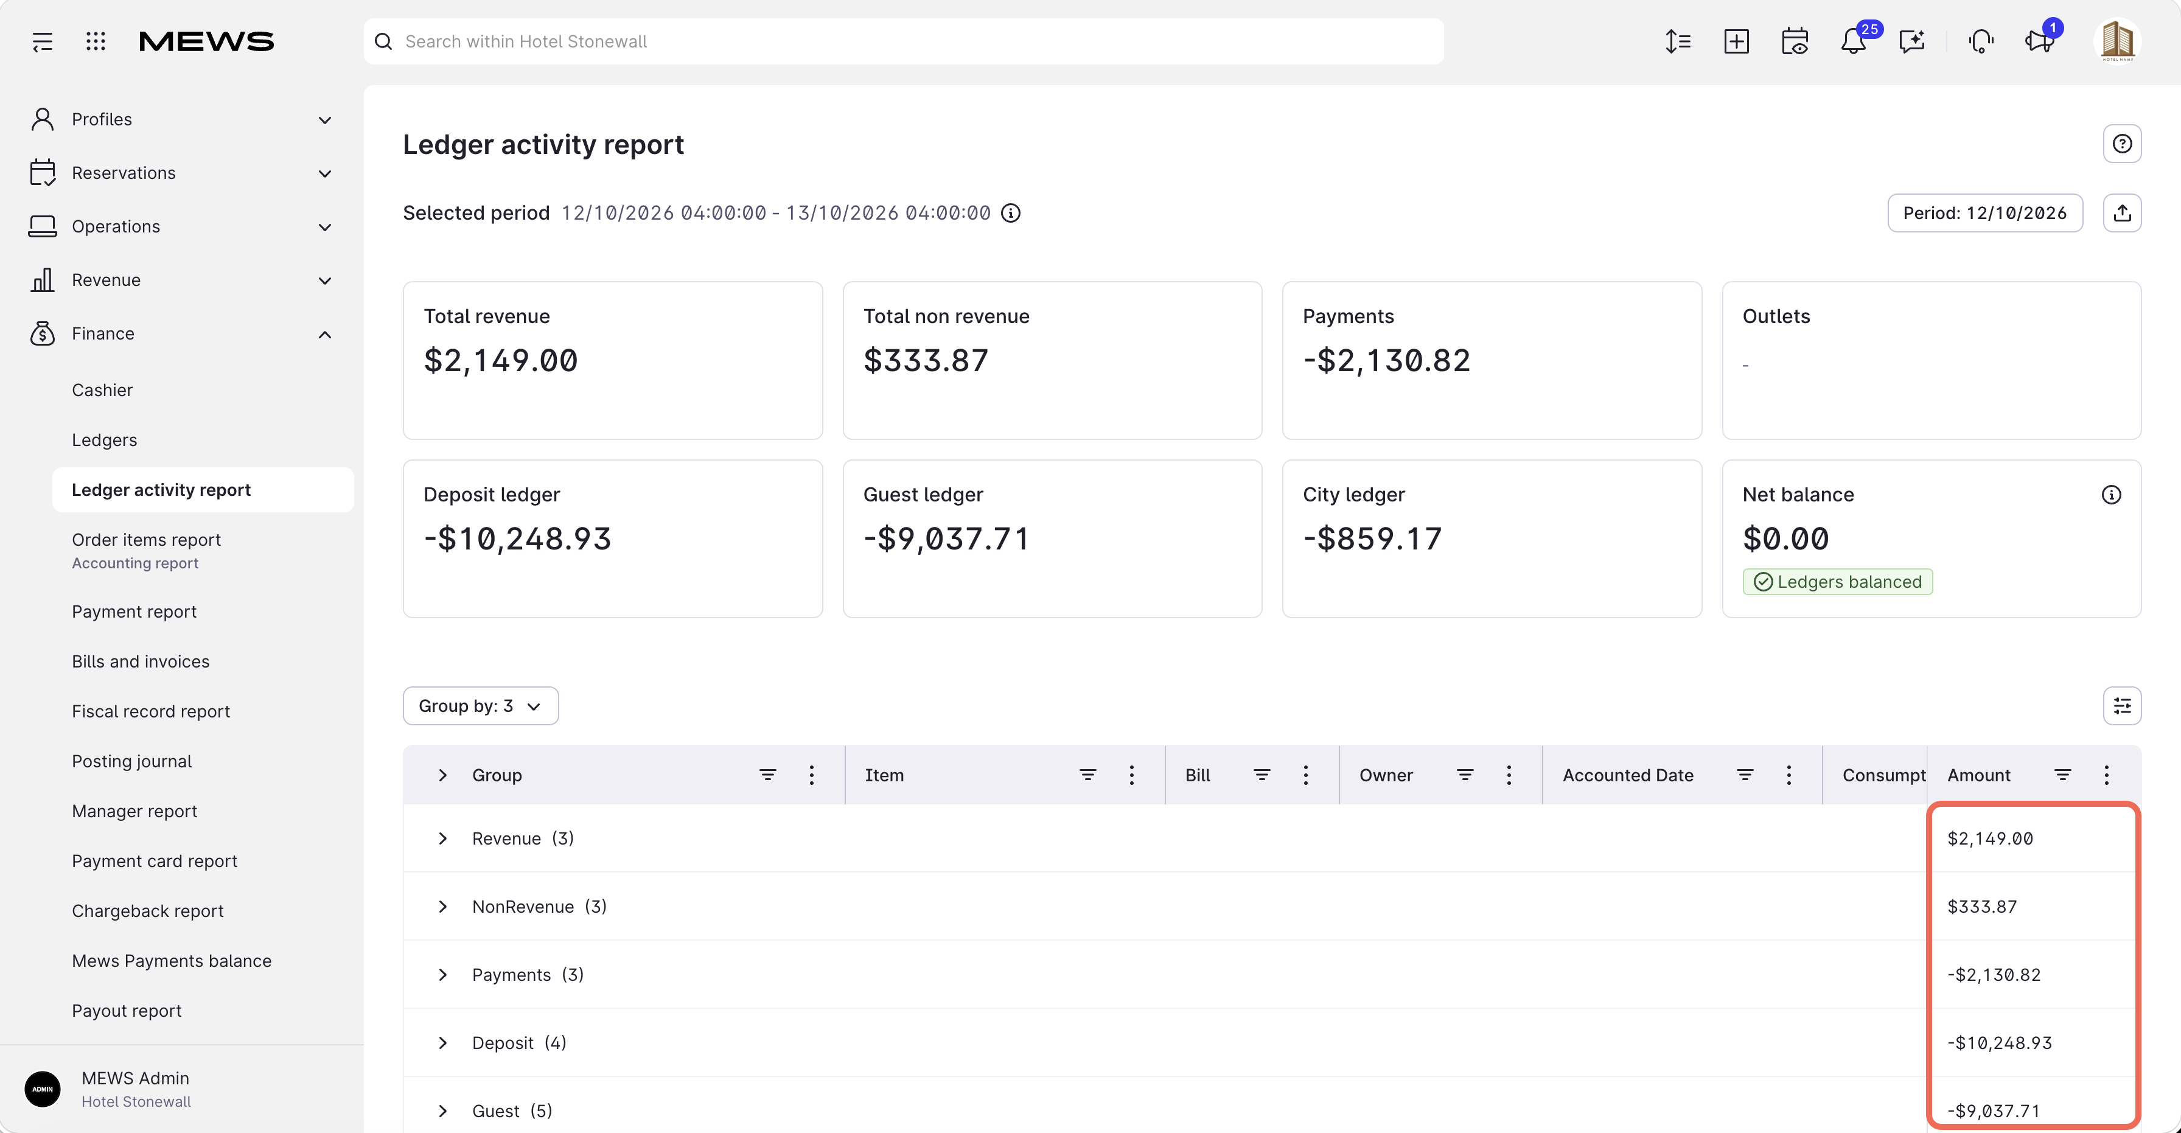The image size is (2181, 1133).
Task: Open Bills and invoices menu item
Action: (141, 661)
